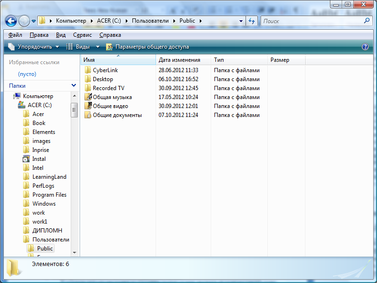Click the blue Help question mark icon
This screenshot has height=283, width=377.
365,47
